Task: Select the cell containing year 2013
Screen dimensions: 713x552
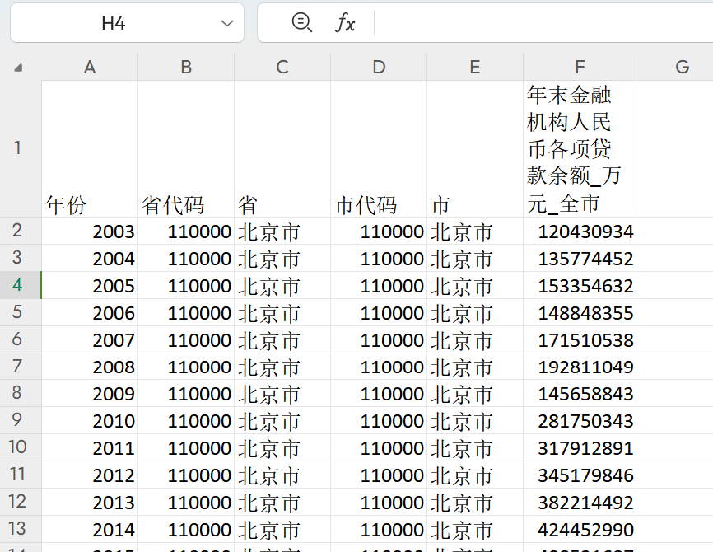Action: pyautogui.click(x=90, y=503)
